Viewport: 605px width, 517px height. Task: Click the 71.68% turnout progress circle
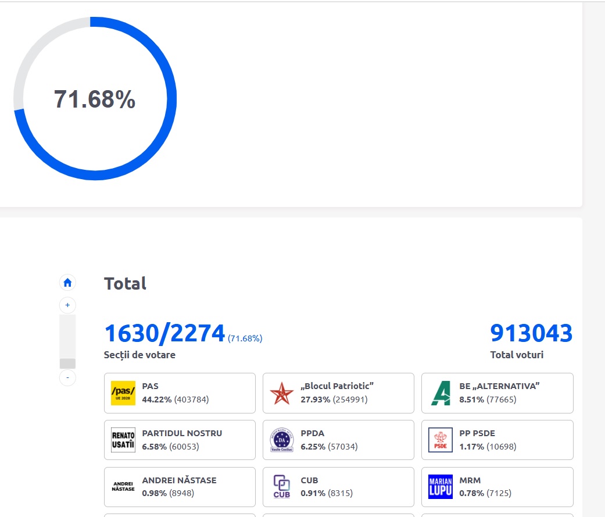[x=95, y=99]
